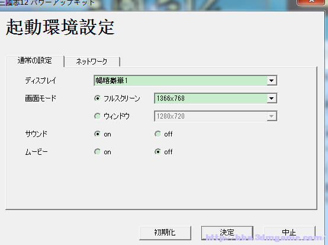Click the フルスクリーン label text
This screenshot has height=245, width=328.
pos(122,98)
